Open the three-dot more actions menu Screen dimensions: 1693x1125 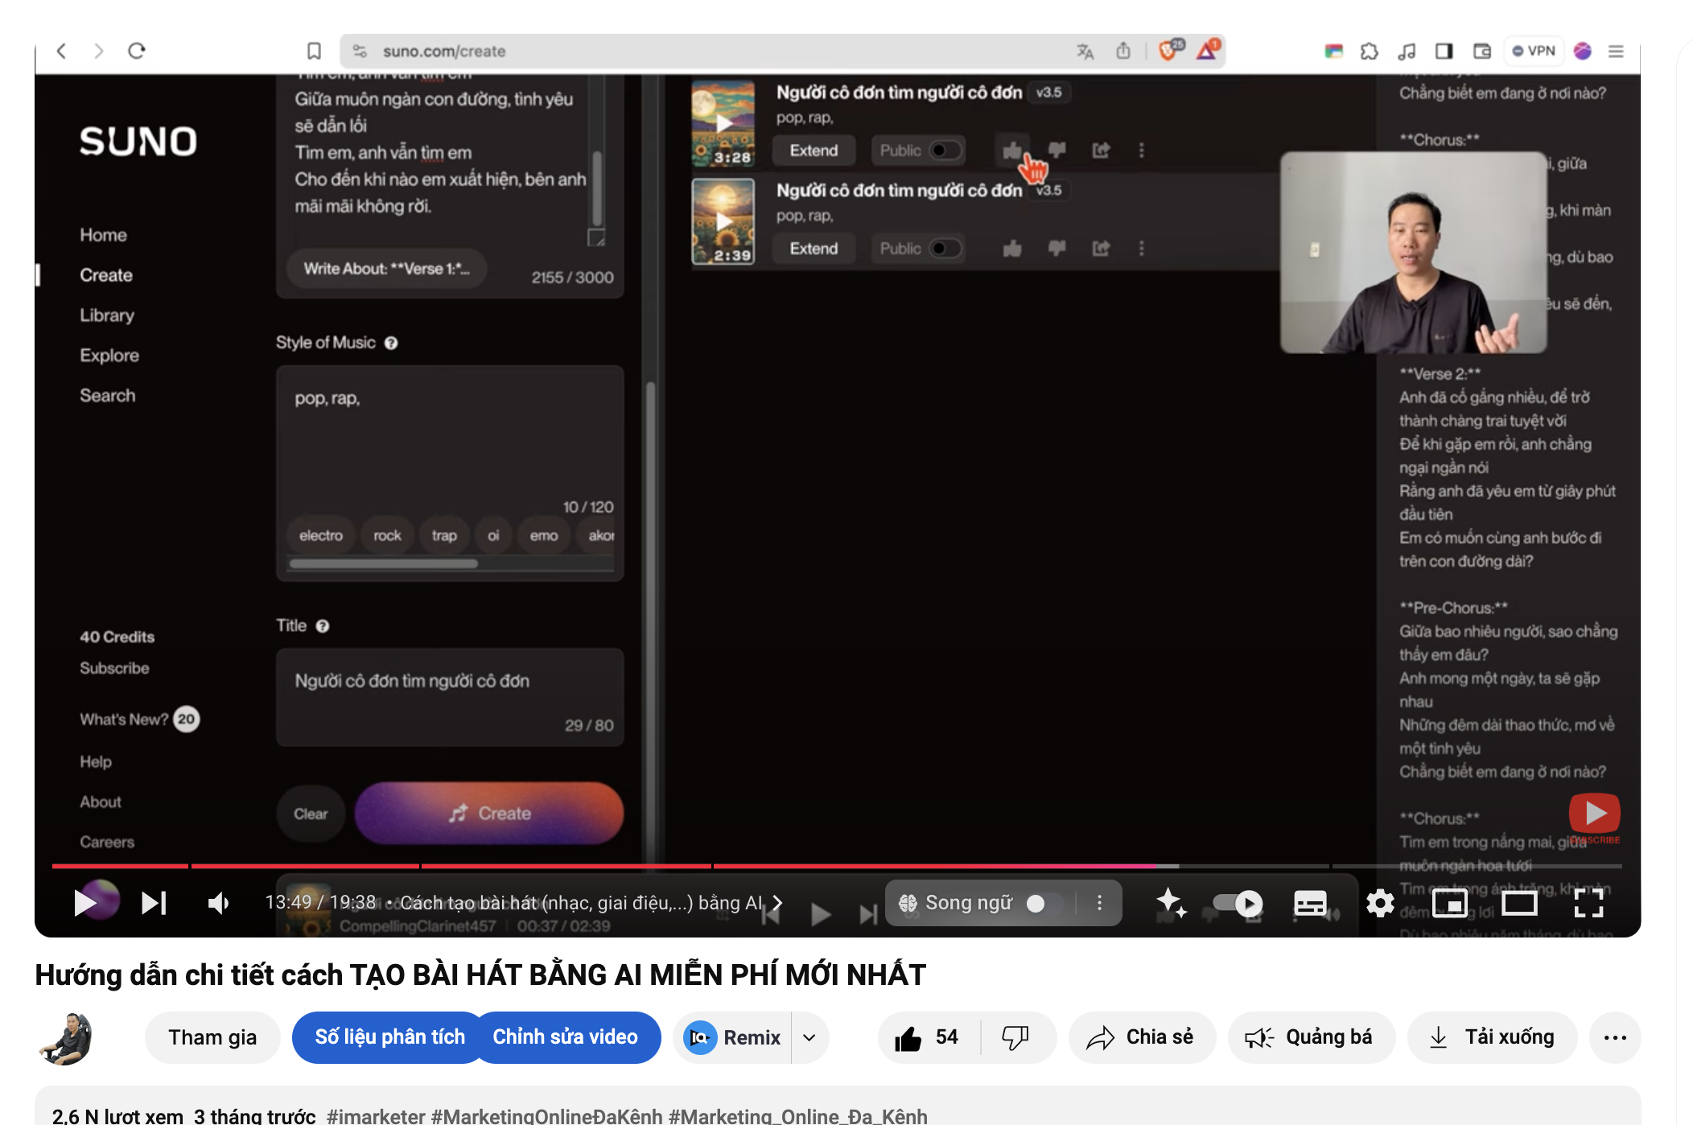(x=1615, y=1037)
